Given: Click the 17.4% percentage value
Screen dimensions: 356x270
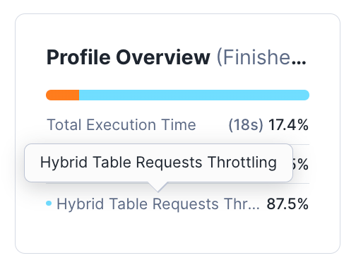Looking at the screenshot, I should point(288,124).
